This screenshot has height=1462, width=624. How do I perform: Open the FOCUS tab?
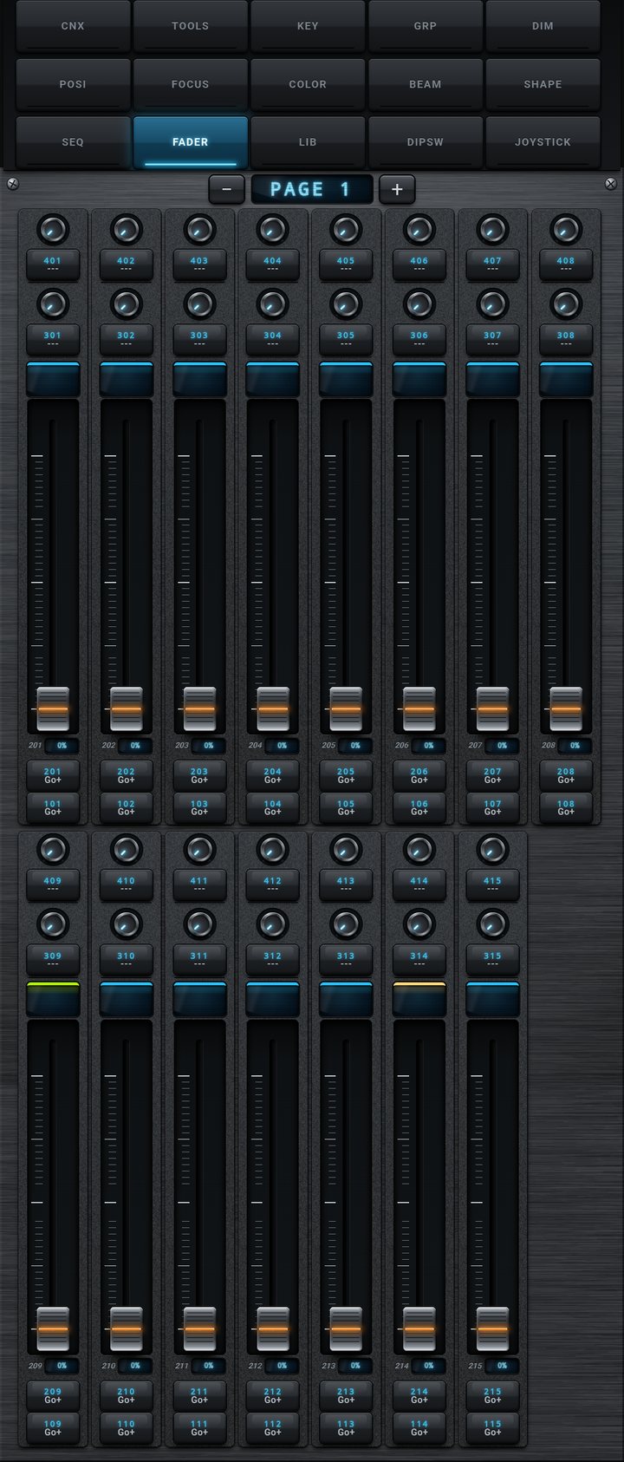coord(191,84)
